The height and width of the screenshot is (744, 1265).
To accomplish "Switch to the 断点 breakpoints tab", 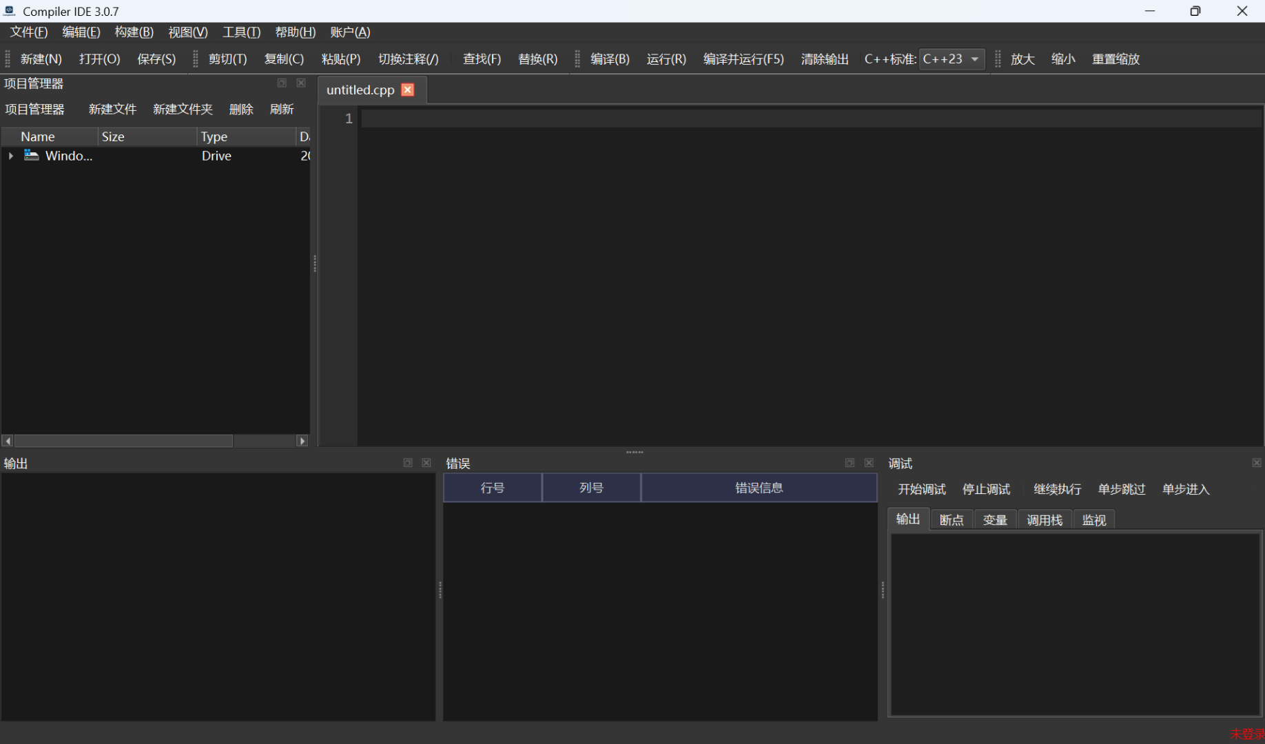I will (952, 520).
